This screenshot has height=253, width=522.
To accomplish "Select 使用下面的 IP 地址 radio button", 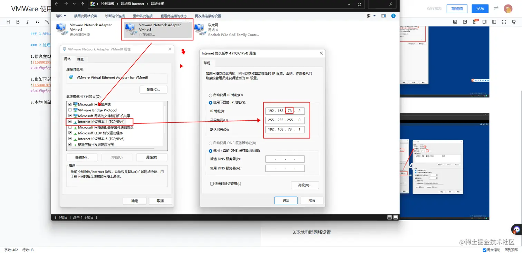I will tap(211, 103).
